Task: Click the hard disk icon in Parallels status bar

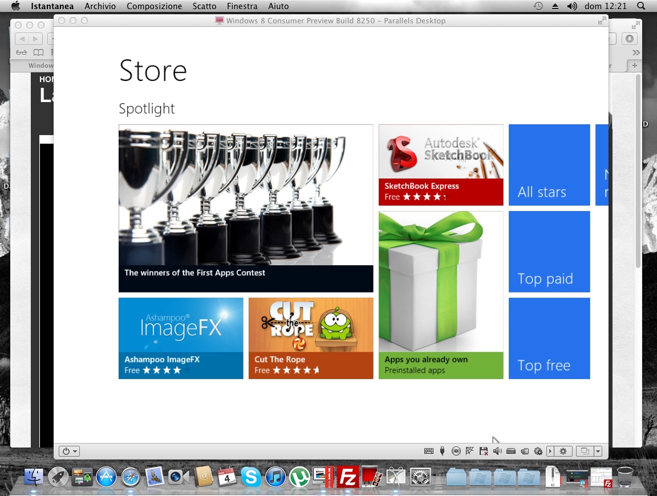Action: tap(511, 451)
